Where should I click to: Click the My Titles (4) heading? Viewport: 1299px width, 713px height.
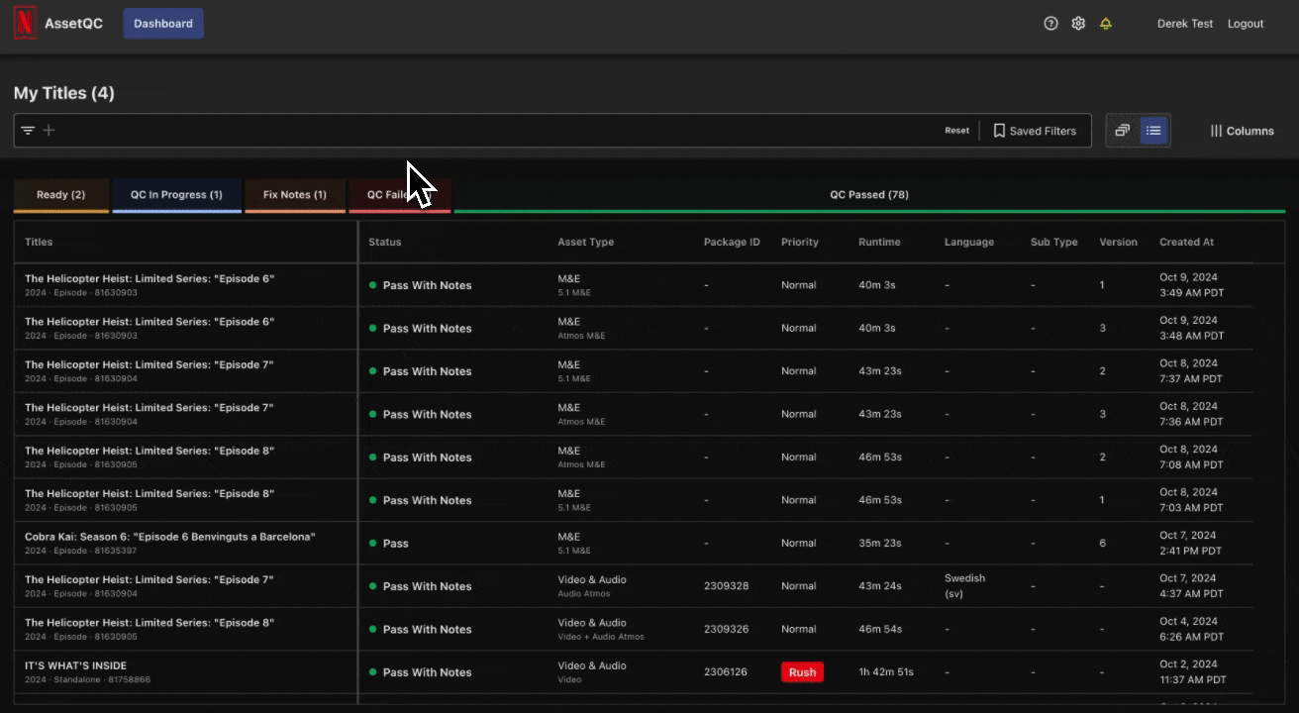pos(64,93)
